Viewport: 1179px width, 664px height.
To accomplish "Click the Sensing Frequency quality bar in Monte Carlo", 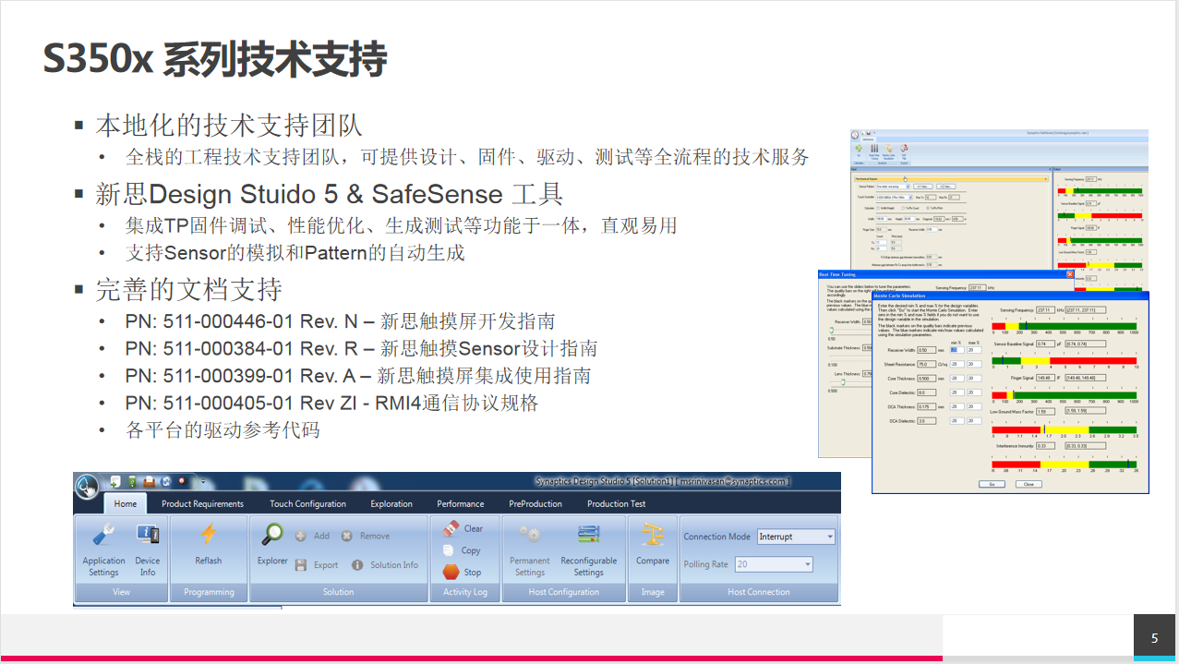I will click(x=1064, y=326).
